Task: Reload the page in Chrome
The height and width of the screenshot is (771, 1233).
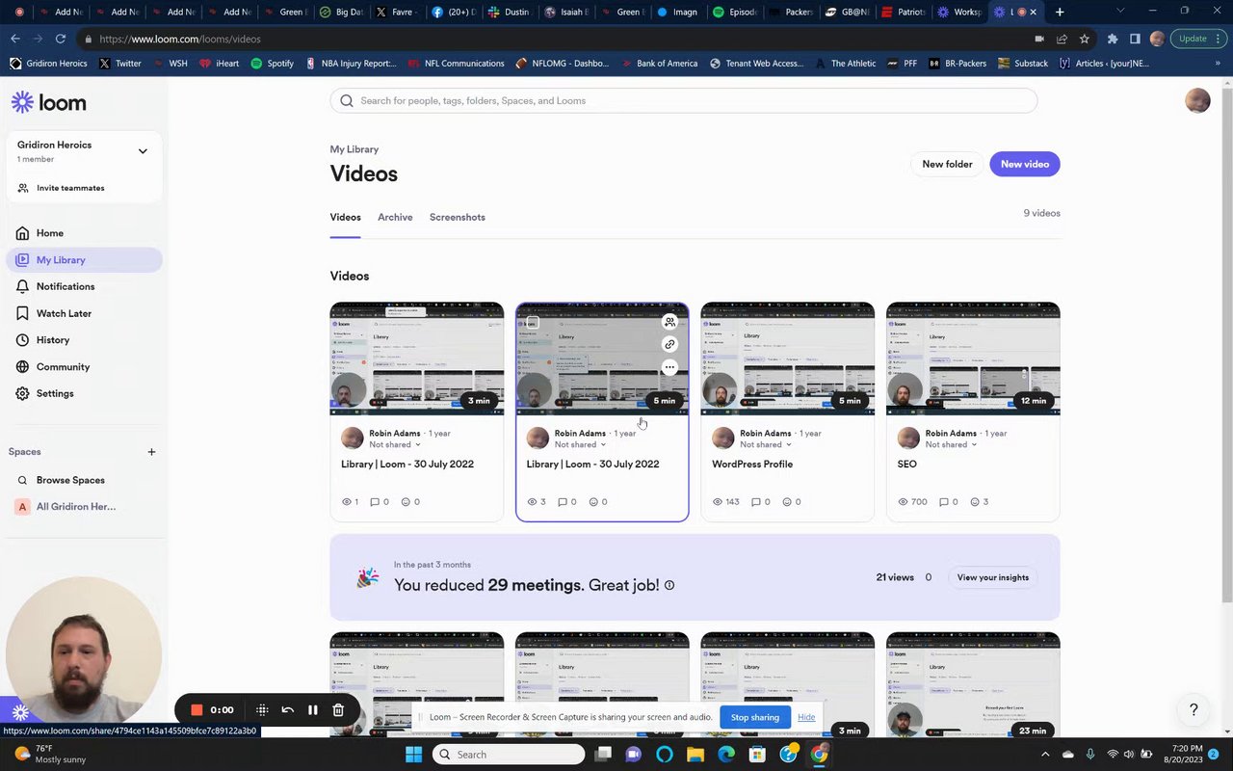Action: tap(61, 39)
